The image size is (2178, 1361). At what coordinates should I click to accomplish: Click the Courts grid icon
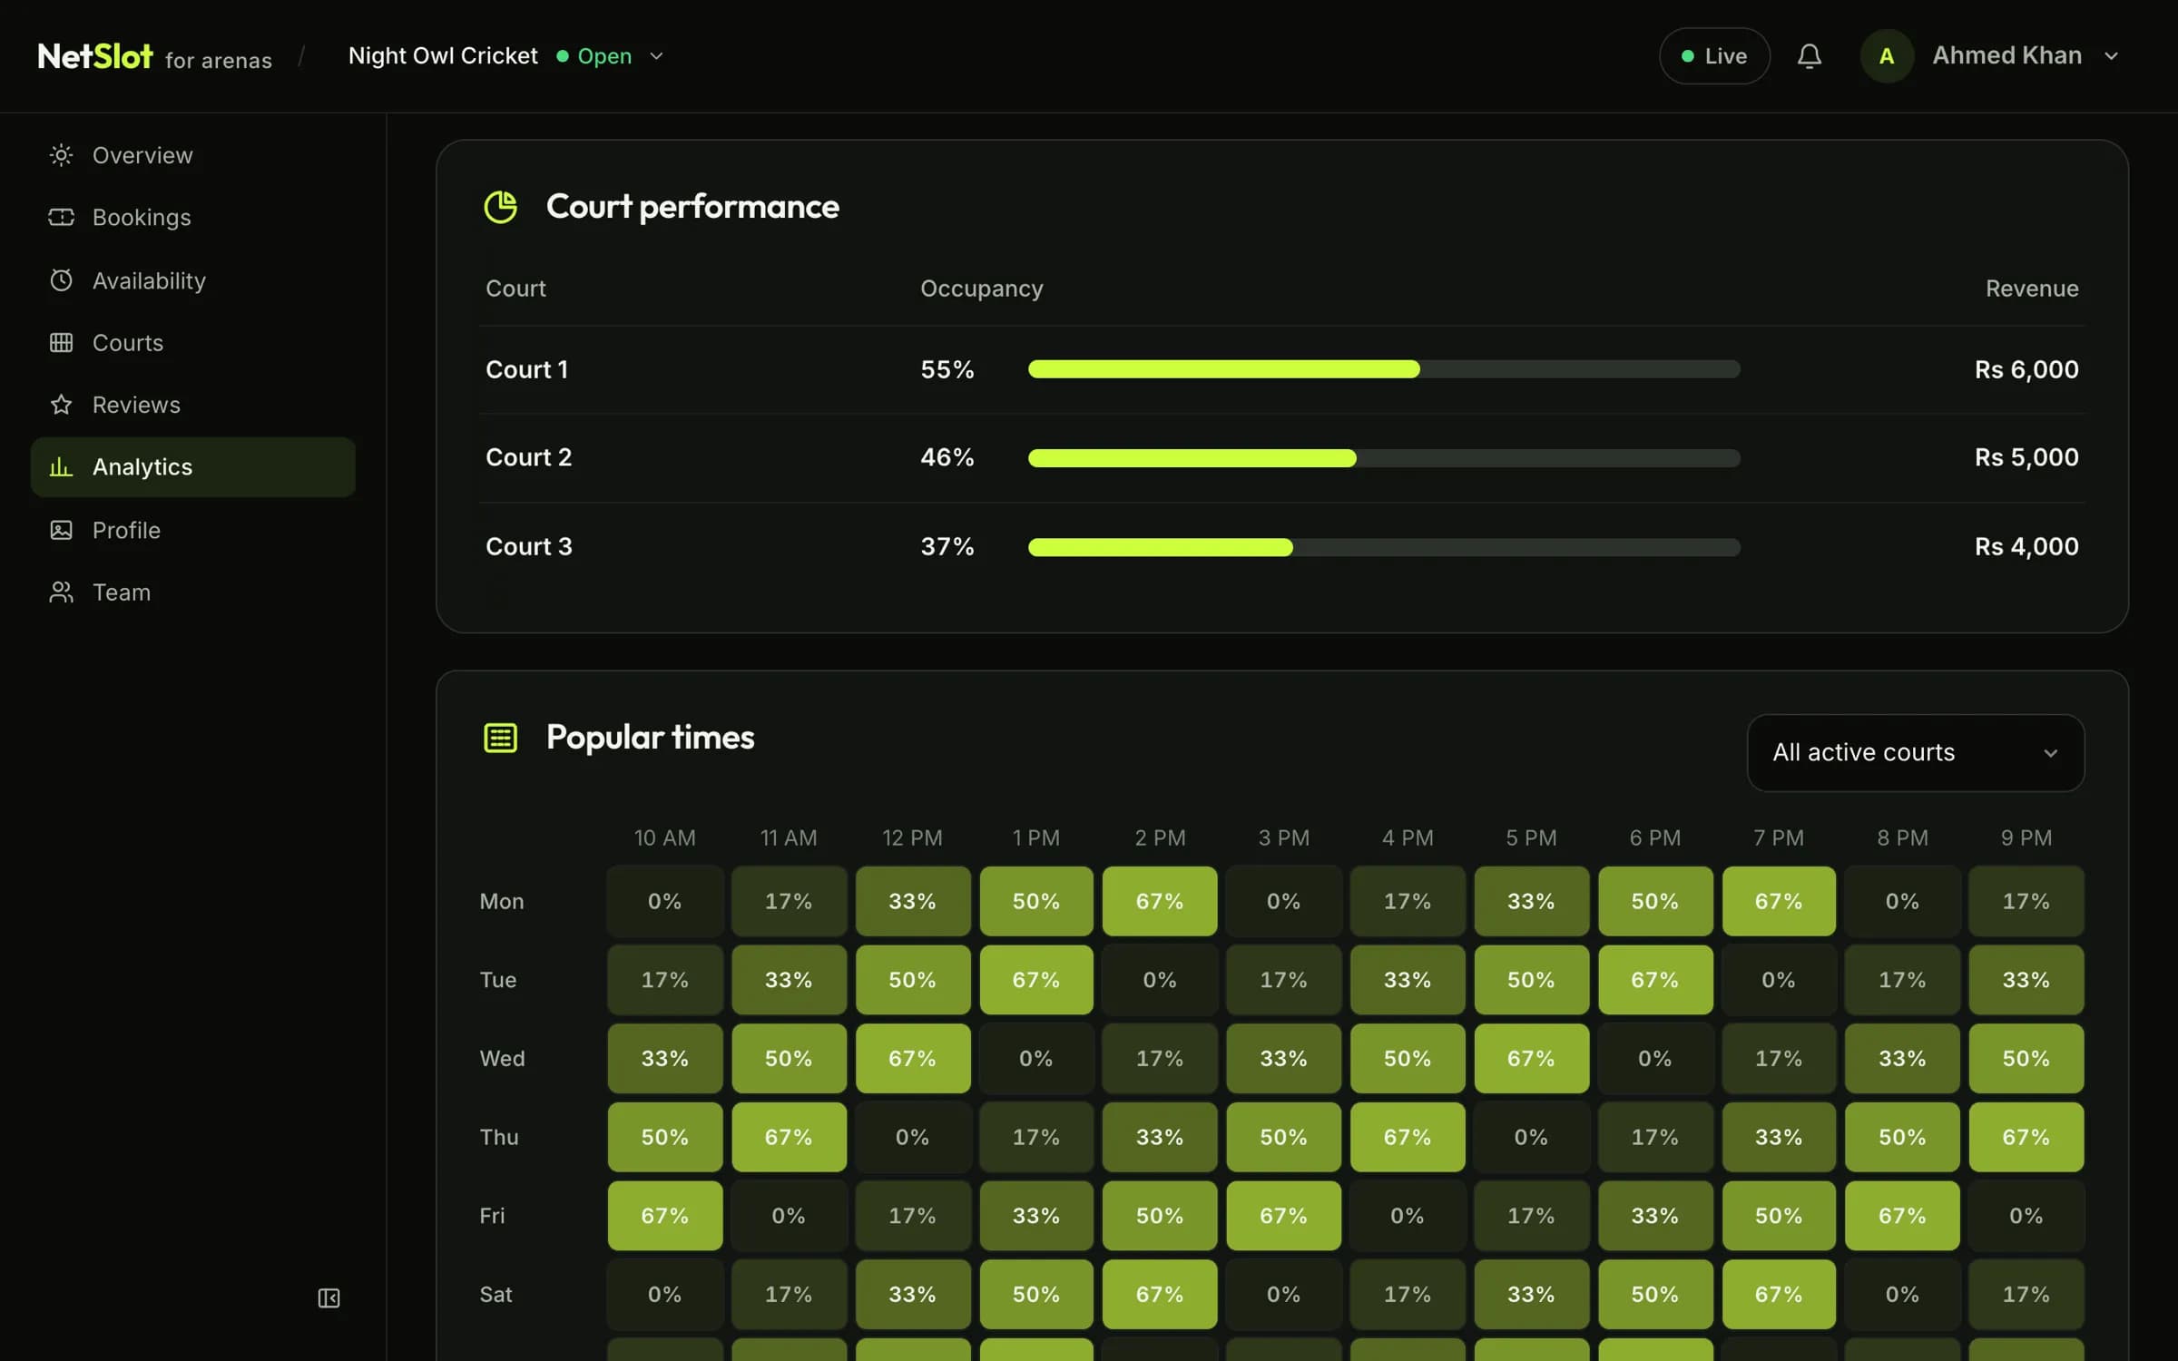coord(61,343)
